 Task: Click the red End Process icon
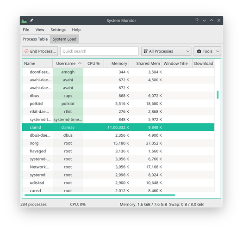click(26, 51)
